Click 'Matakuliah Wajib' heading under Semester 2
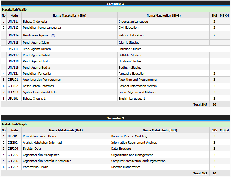Screen dimensions: 231x177 point(14,124)
